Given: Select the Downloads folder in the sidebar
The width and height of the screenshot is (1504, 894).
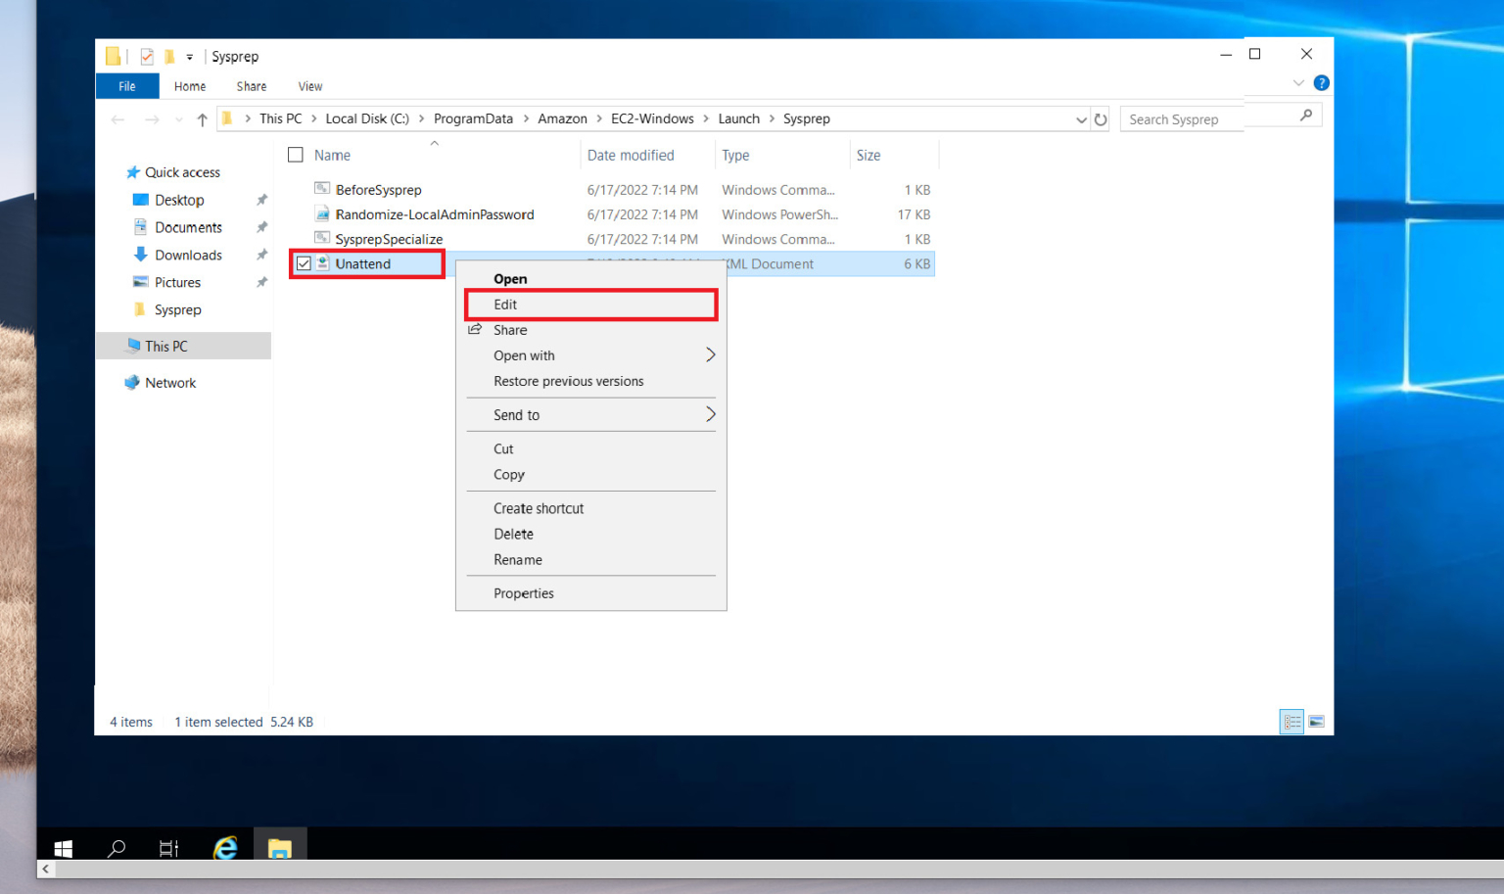Looking at the screenshot, I should (x=187, y=255).
